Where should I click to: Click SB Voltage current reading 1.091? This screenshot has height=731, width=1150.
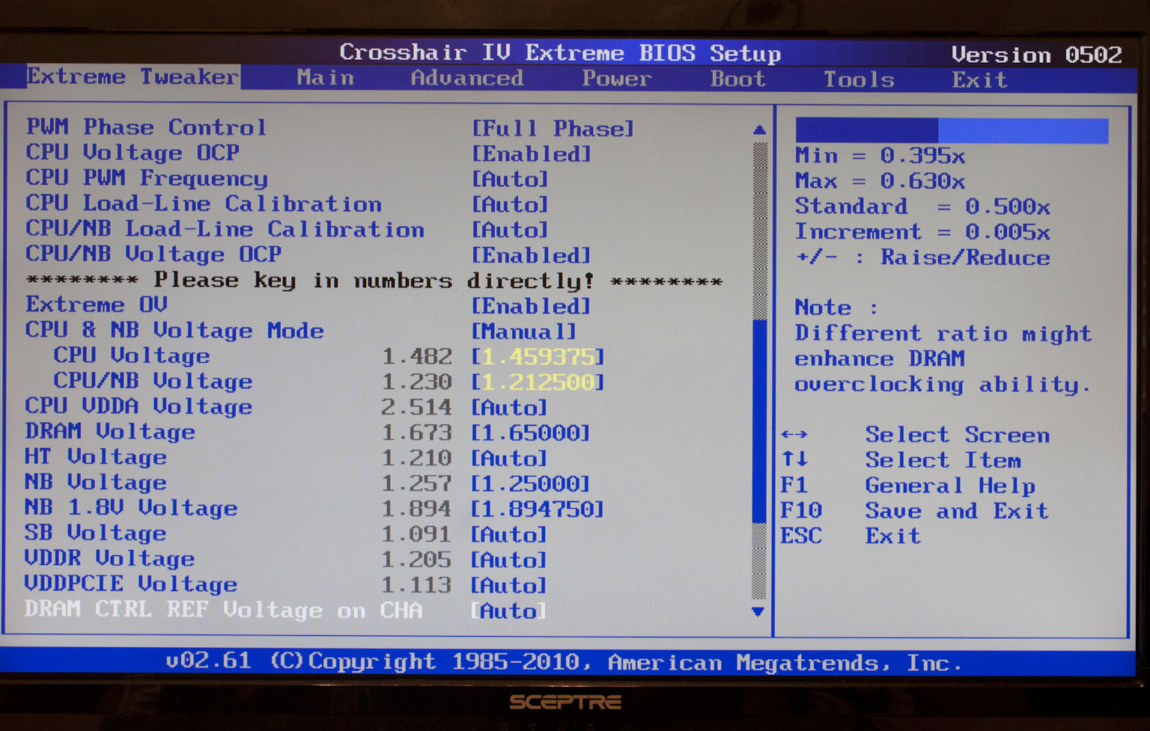pos(417,535)
